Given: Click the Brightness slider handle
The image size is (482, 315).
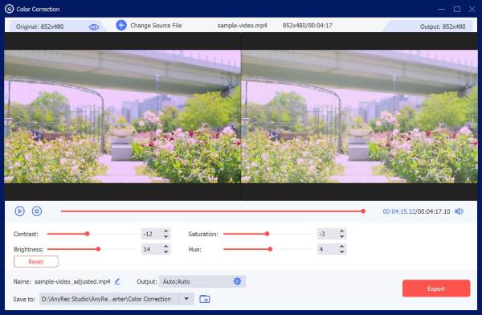Looking at the screenshot, I should coord(98,249).
